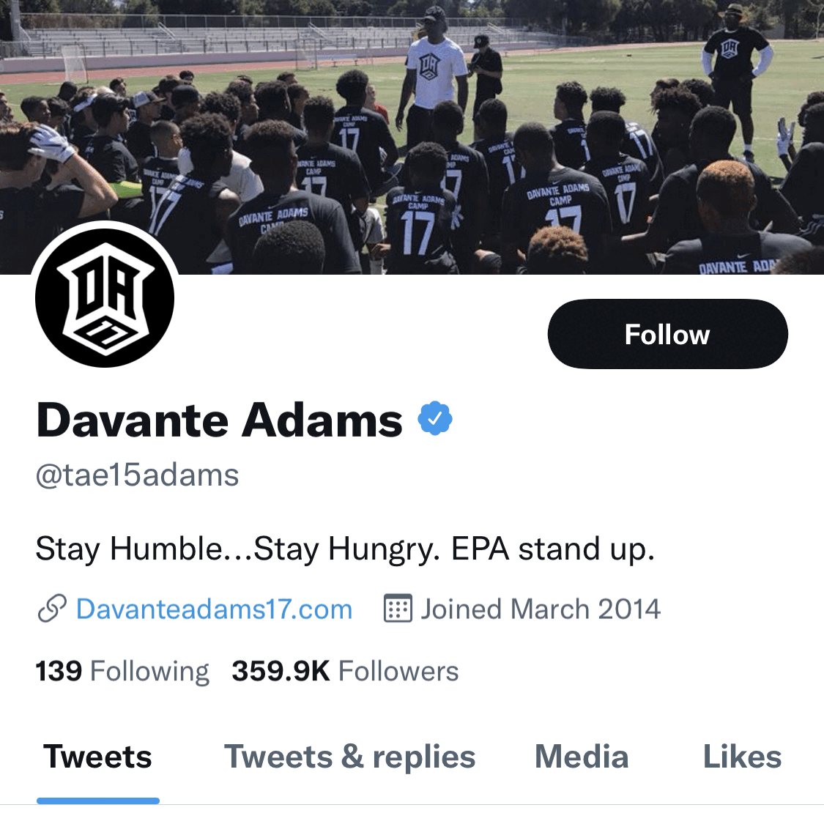Viewport: 824px width, 824px height.
Task: View the 359.9K Followers list
Action: pyautogui.click(x=345, y=671)
